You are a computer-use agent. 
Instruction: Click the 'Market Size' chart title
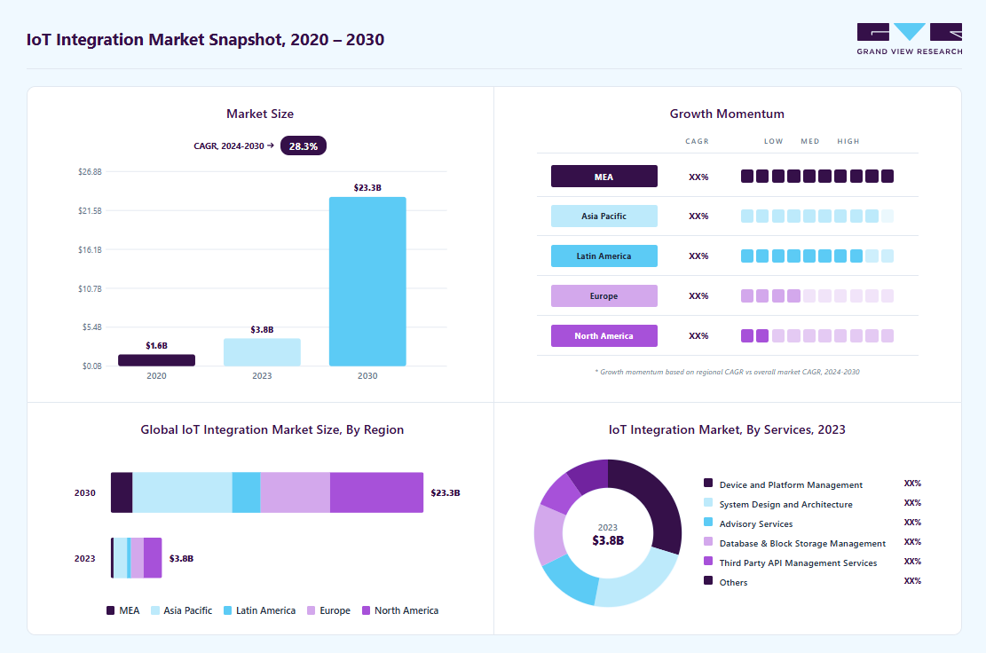click(260, 114)
